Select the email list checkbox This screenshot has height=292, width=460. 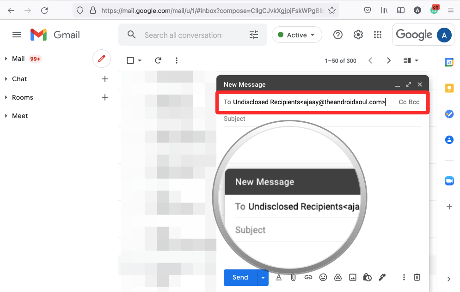pos(130,60)
